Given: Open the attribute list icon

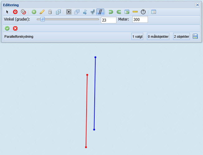Looking at the screenshot, I should click(x=153, y=12).
